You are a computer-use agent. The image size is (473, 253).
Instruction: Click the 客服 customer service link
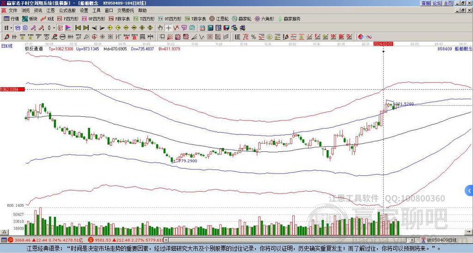coord(426,3)
